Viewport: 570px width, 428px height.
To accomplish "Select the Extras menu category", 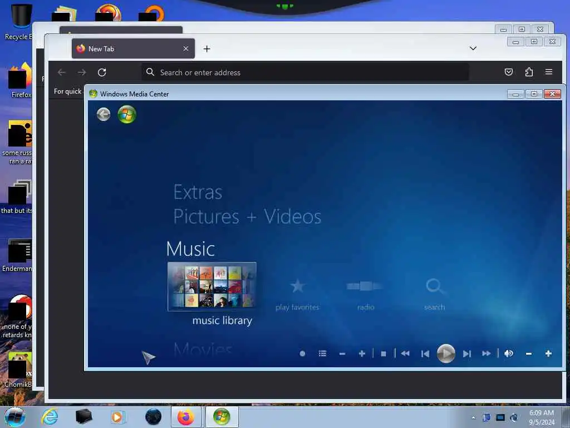I will pos(198,192).
